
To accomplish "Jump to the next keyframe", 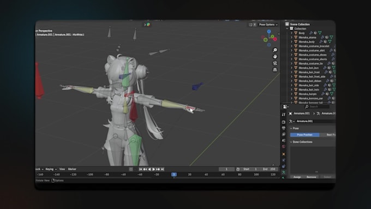I will (x=158, y=169).
